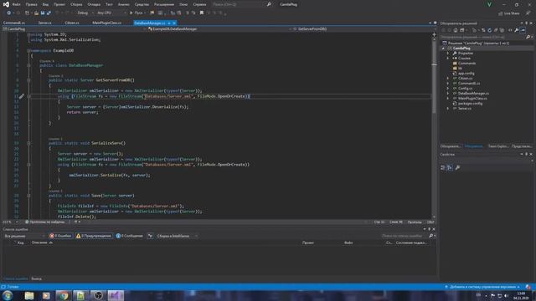Screen dimensions: 536x301
Task: Click the Open file toolbar icon
Action: (x=36, y=13)
